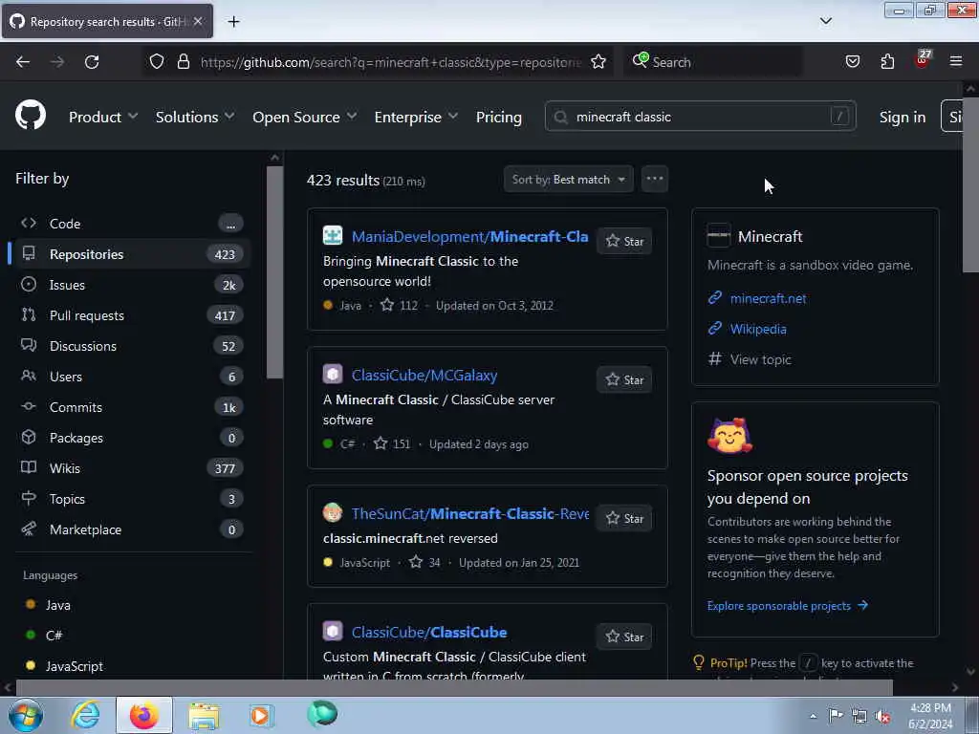
Task: Filter results by Code
Action: coord(130,224)
